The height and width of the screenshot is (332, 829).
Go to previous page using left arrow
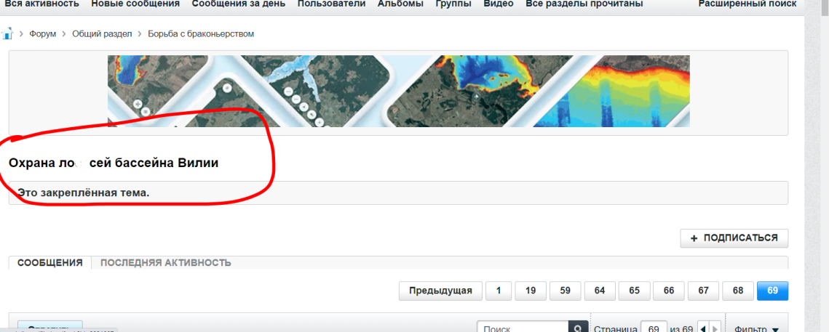click(703, 329)
